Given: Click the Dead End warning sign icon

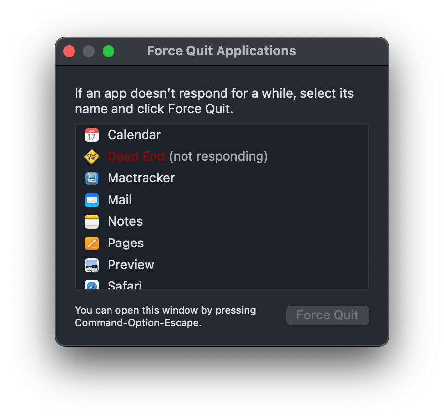Looking at the screenshot, I should click(92, 156).
